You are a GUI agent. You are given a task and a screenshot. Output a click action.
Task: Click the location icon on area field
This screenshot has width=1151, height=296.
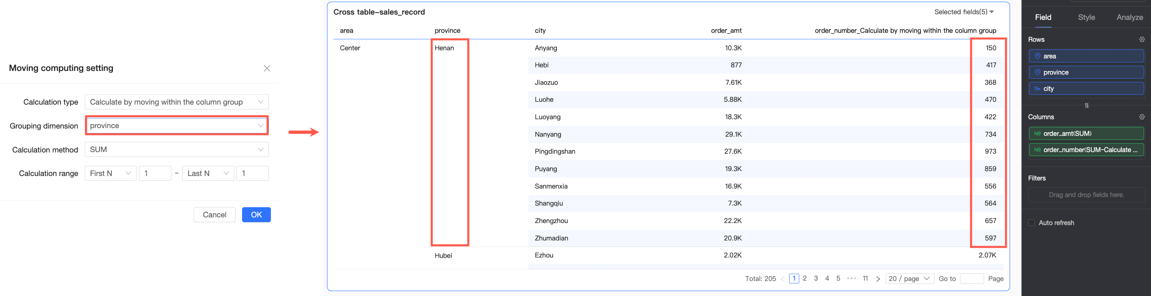1038,56
